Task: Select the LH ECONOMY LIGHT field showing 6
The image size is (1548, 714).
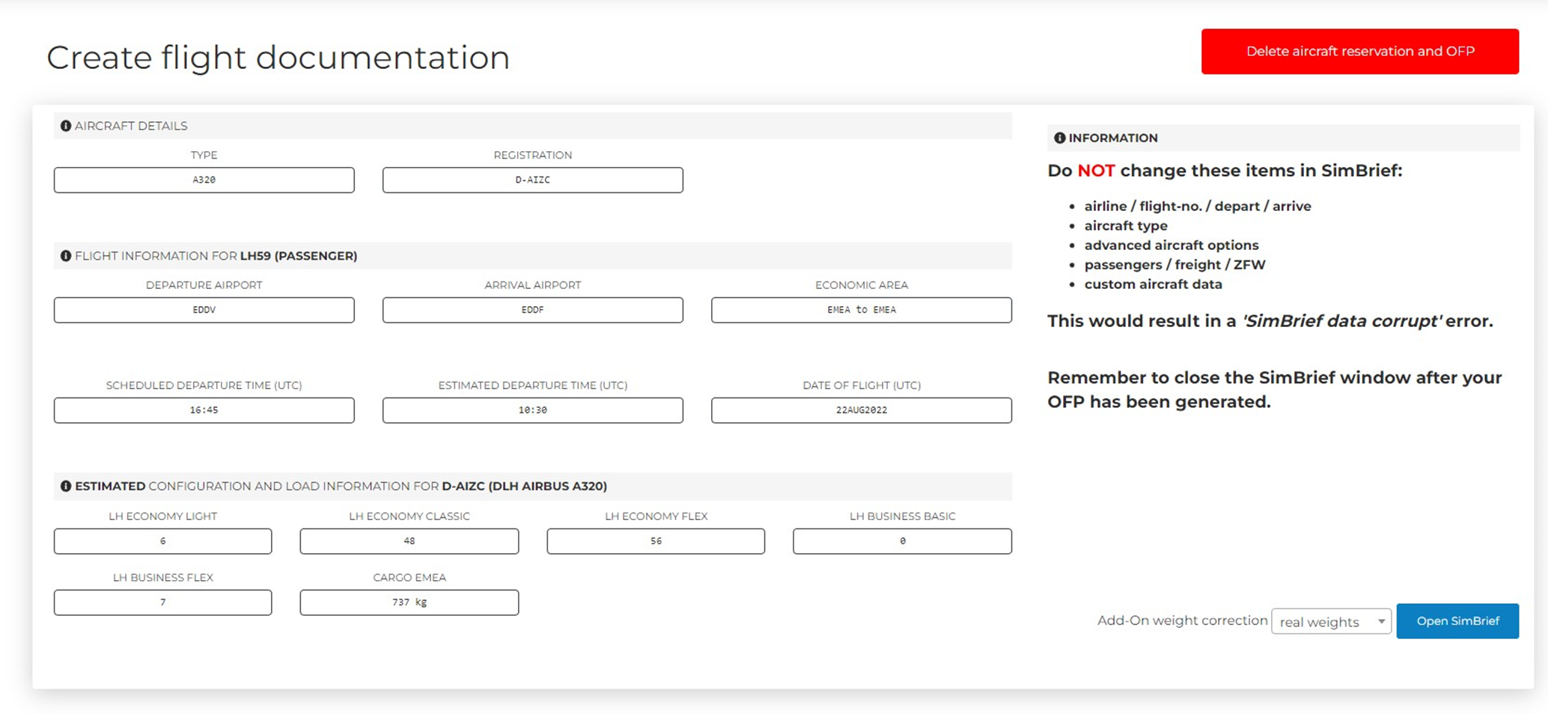Action: pyautogui.click(x=162, y=541)
